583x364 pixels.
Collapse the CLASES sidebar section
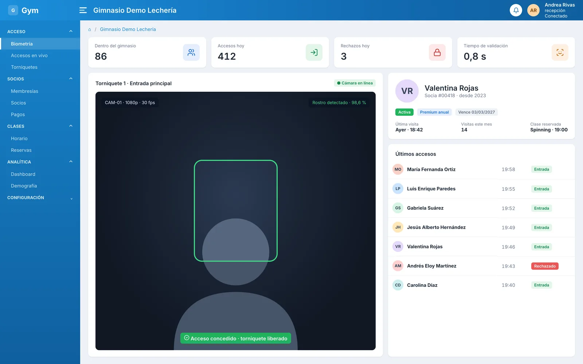click(x=40, y=126)
